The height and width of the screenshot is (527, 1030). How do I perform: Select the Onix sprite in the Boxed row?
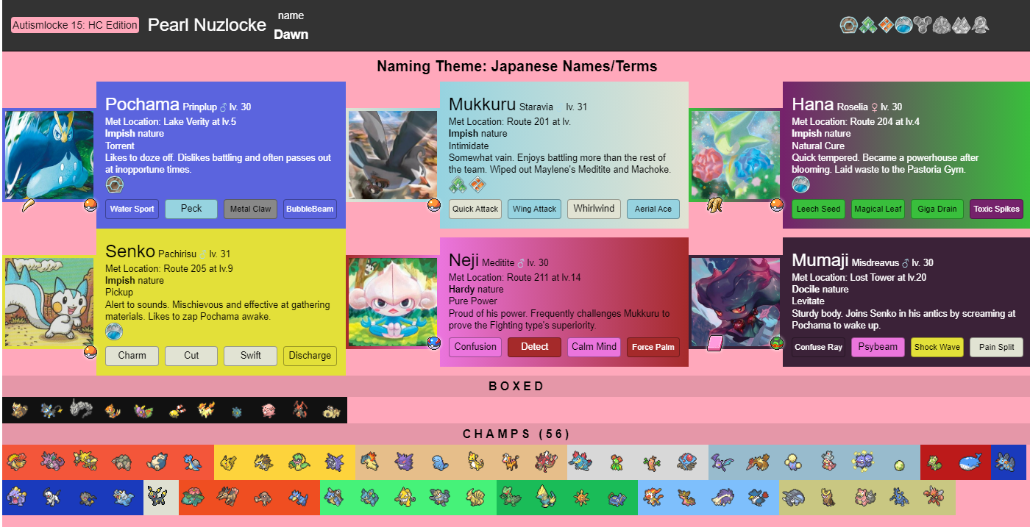[x=80, y=410]
